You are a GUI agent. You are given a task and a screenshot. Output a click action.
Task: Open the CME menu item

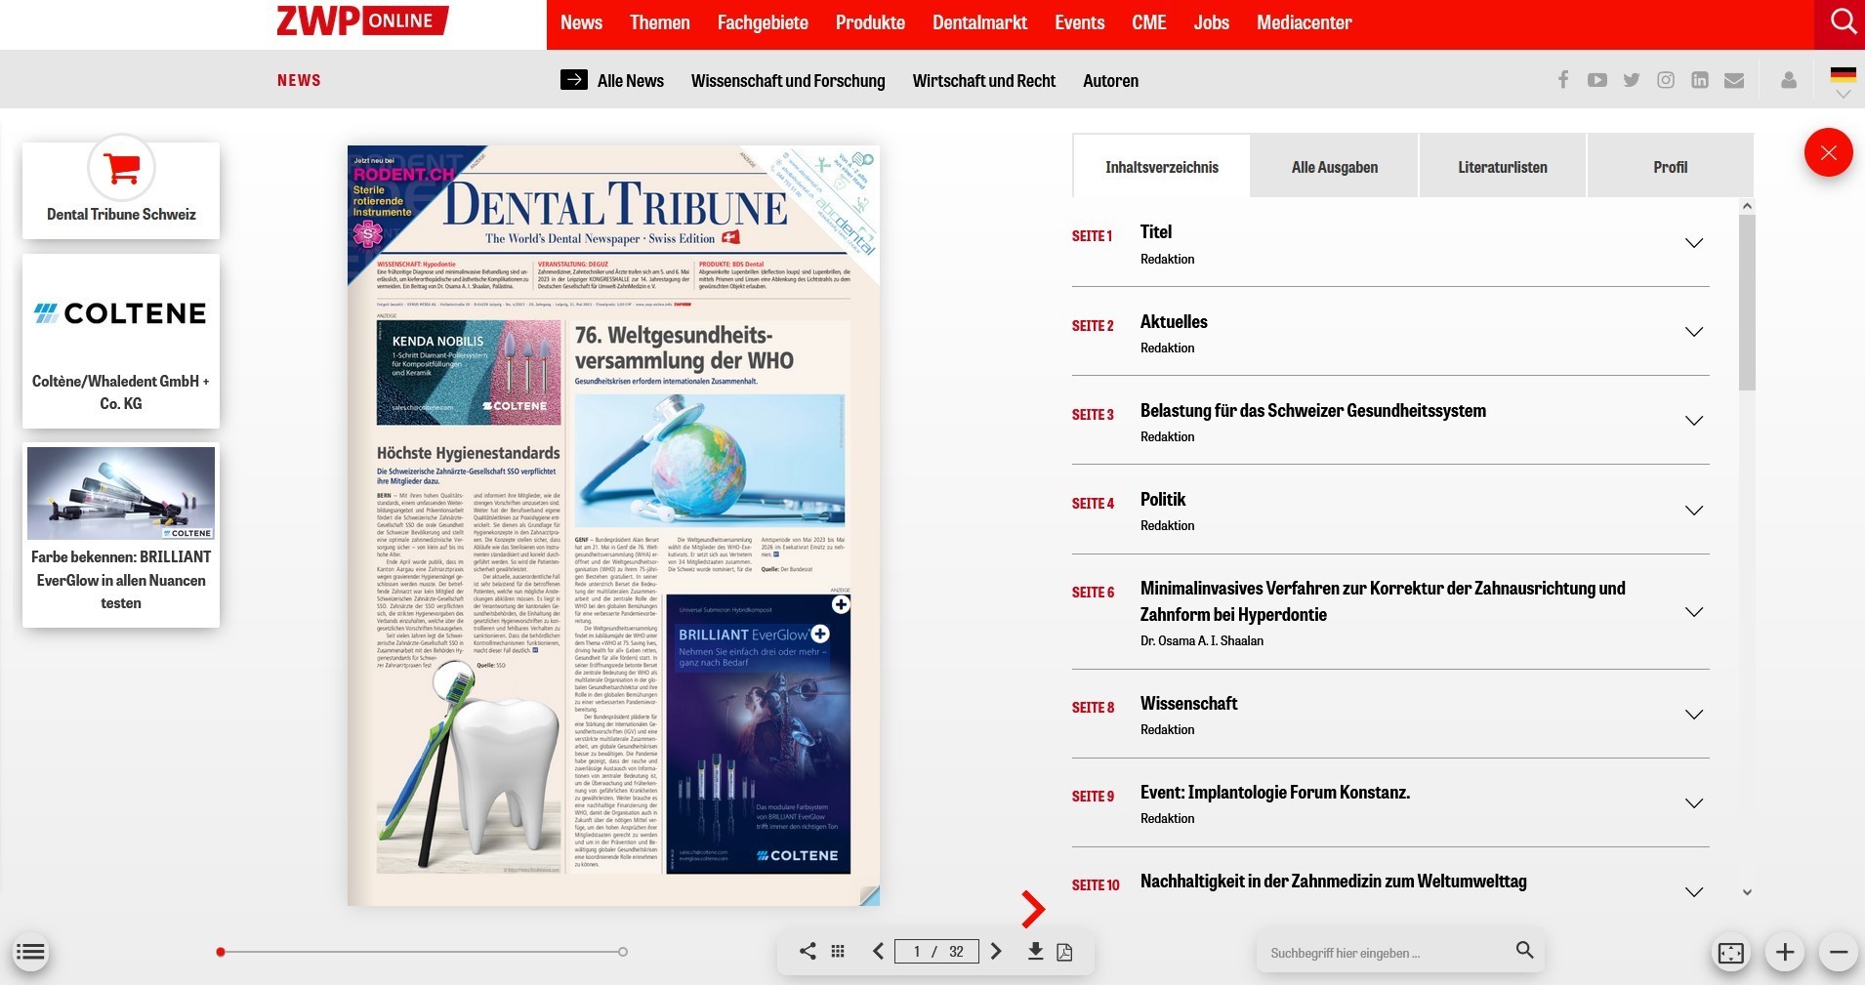[x=1149, y=22]
